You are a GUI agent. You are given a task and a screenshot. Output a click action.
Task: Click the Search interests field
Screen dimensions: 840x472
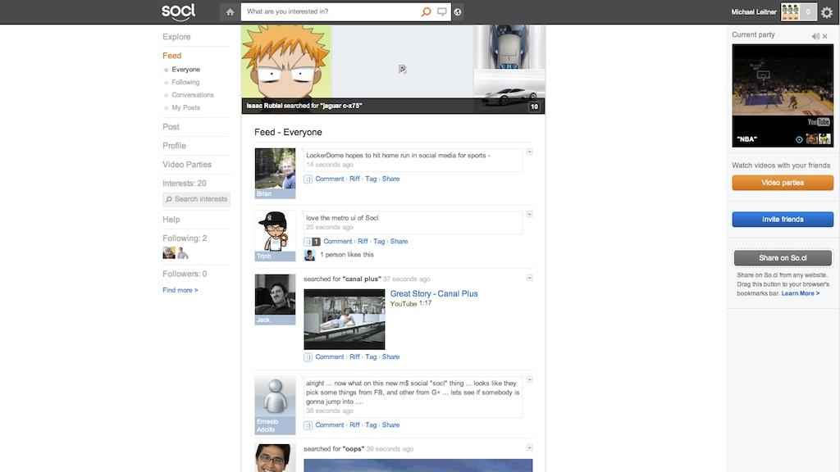197,199
